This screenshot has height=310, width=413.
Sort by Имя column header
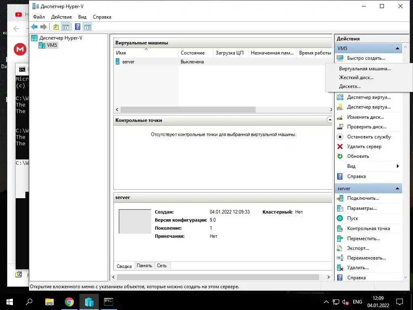146,53
